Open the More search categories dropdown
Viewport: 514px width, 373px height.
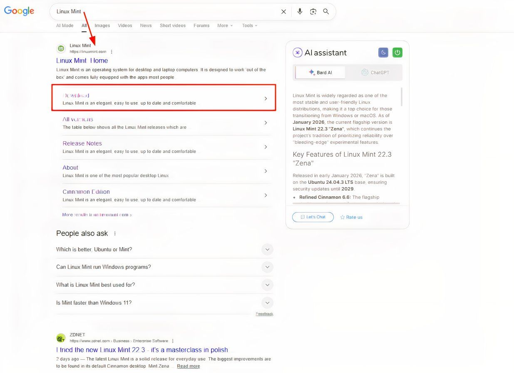click(x=225, y=25)
